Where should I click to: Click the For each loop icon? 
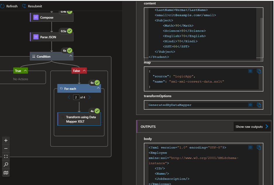pyautogui.click(x=61, y=88)
